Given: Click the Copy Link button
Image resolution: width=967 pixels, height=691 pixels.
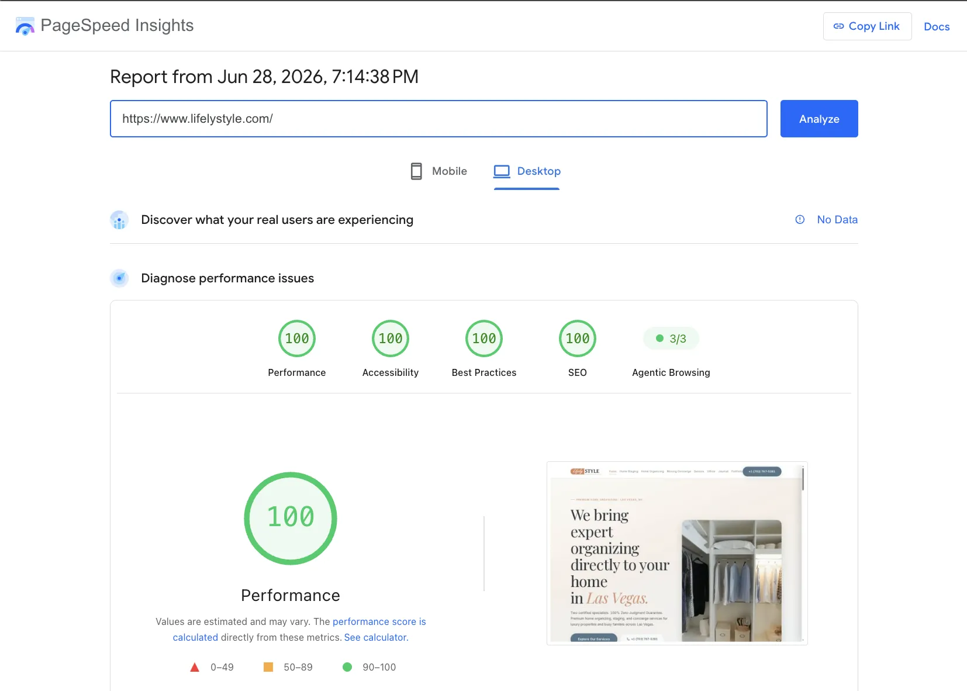Looking at the screenshot, I should 867,26.
